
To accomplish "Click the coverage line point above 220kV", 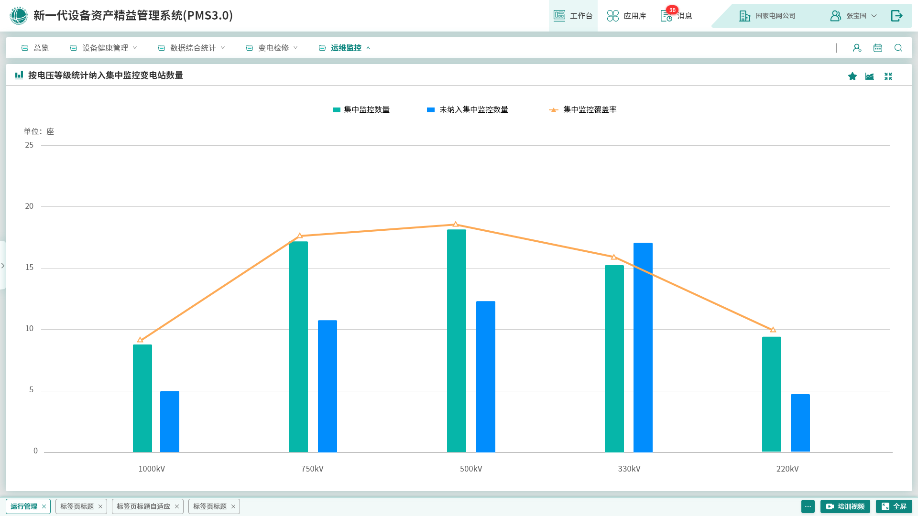I will click(773, 330).
